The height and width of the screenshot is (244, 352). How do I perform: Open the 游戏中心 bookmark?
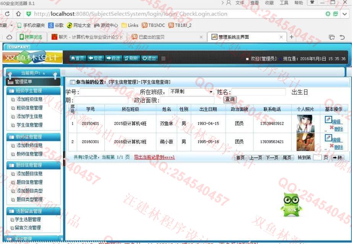(106, 25)
